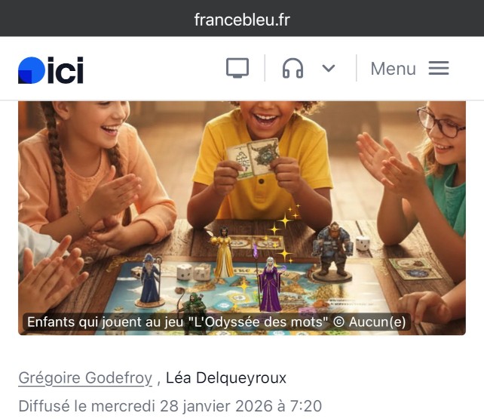Tap the cards held by the child
The width and height of the screenshot is (484, 419).
click(x=253, y=159)
